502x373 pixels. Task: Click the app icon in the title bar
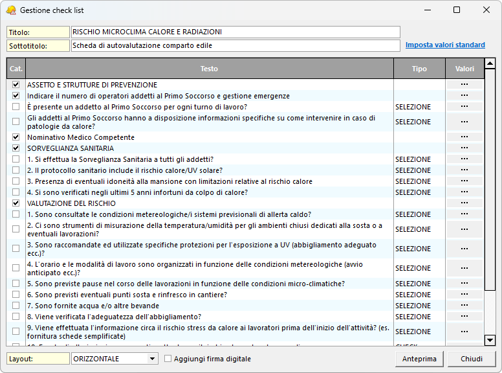(x=11, y=10)
